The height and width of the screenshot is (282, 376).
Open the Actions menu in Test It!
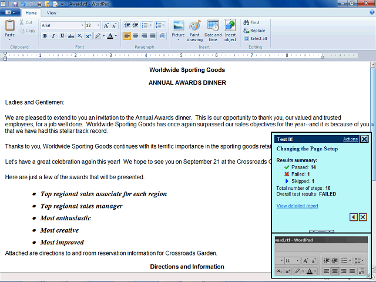click(350, 139)
